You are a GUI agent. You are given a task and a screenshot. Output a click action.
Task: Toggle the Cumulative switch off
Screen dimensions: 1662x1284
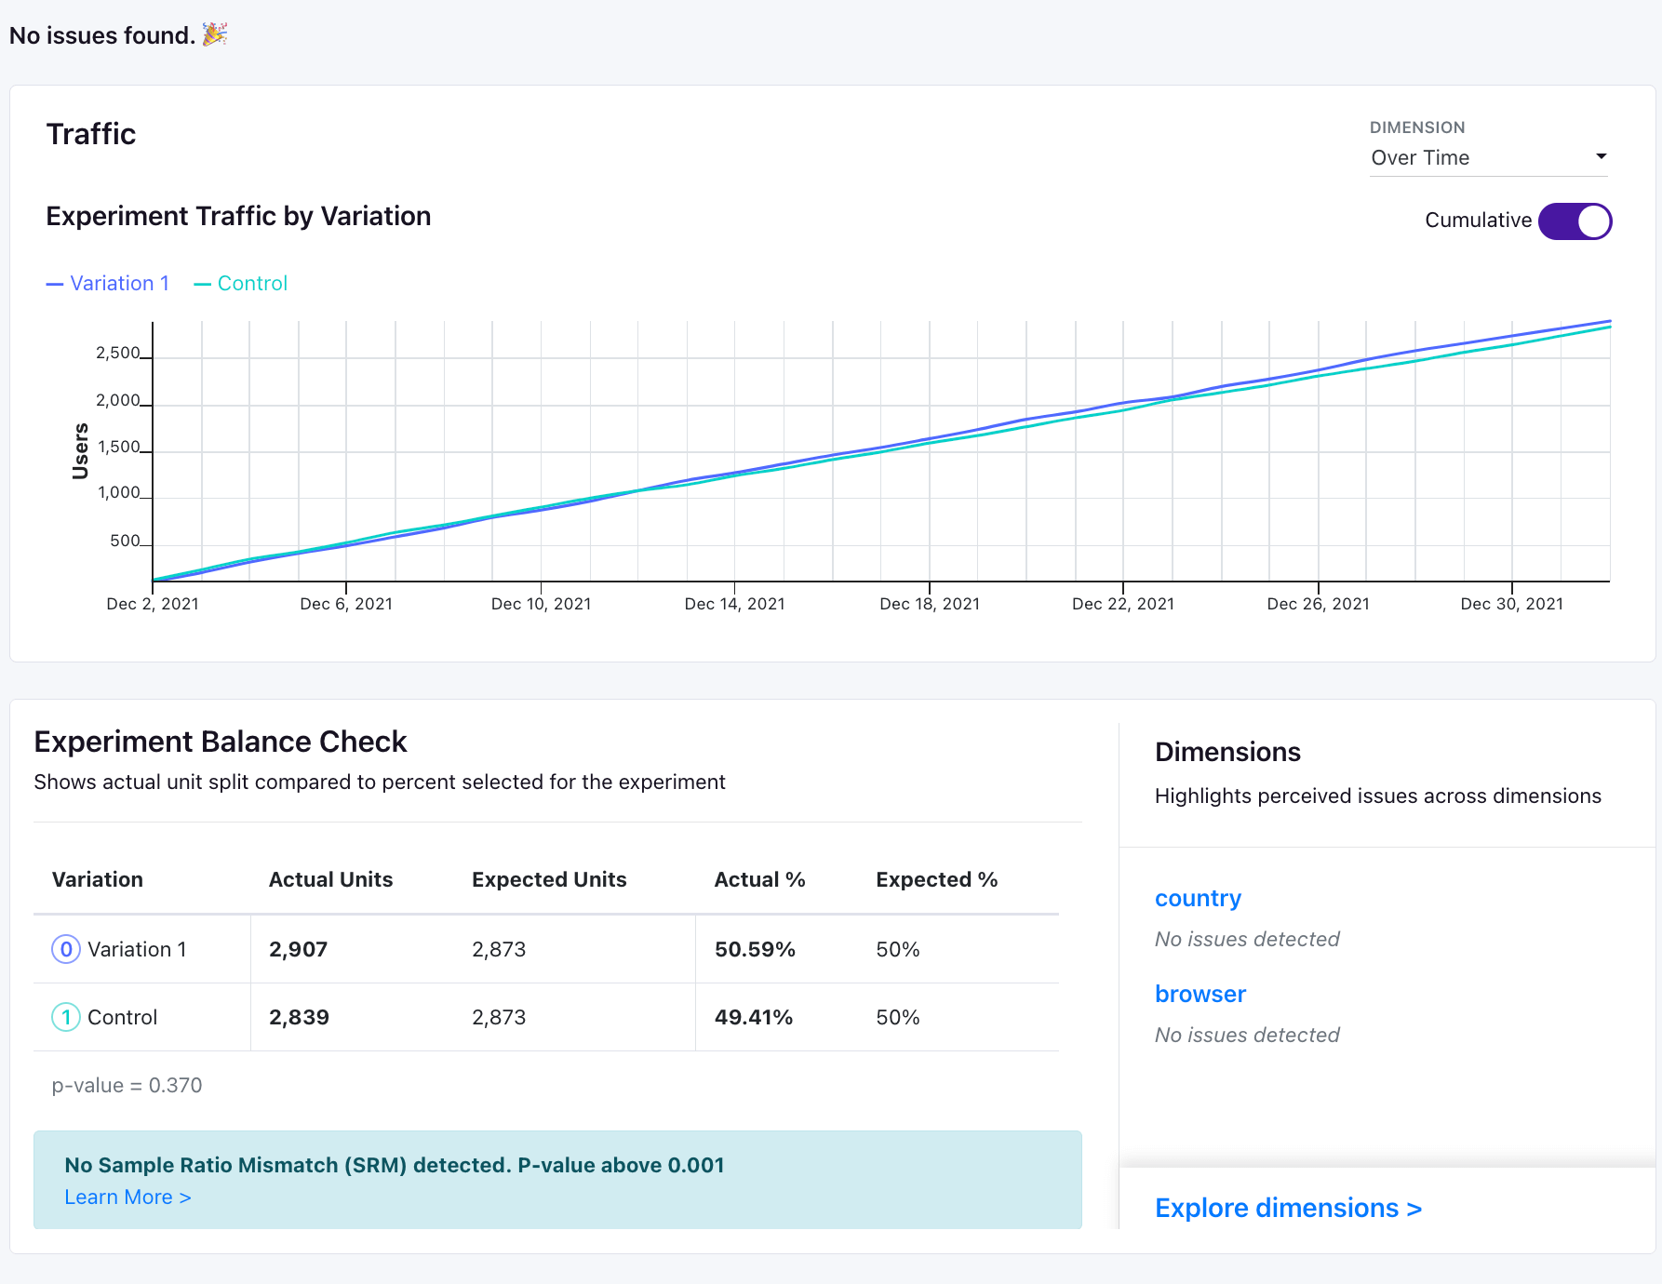tap(1575, 221)
